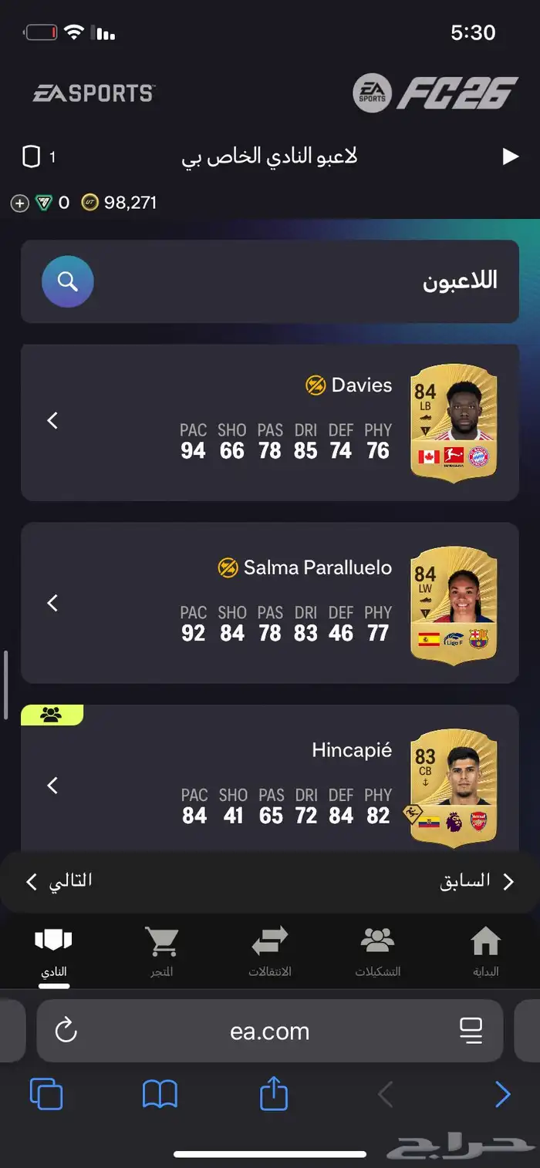Go to the Home house icon

[x=485, y=952]
